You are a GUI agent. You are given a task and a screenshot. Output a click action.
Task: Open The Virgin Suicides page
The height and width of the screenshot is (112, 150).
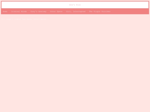100,12
